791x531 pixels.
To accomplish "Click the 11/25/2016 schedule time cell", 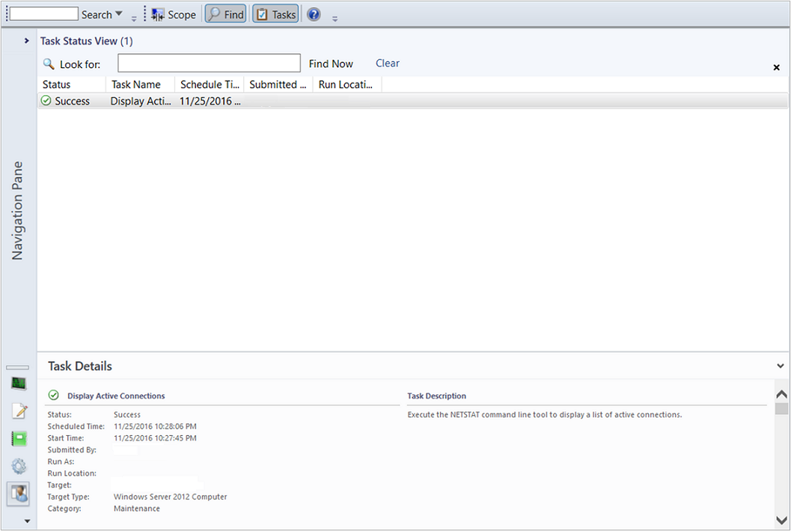I will tap(210, 101).
